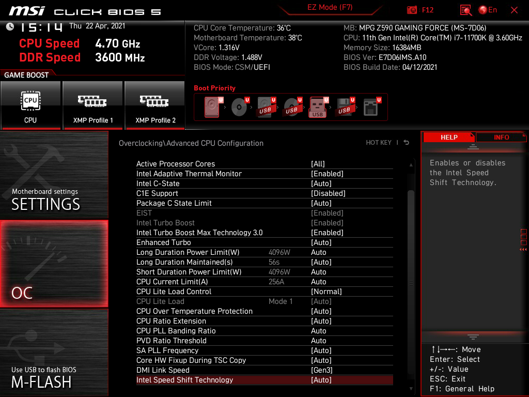Change Long Duration Maintained(s) [Auto]
This screenshot has height=397, width=529.
pyautogui.click(x=264, y=262)
